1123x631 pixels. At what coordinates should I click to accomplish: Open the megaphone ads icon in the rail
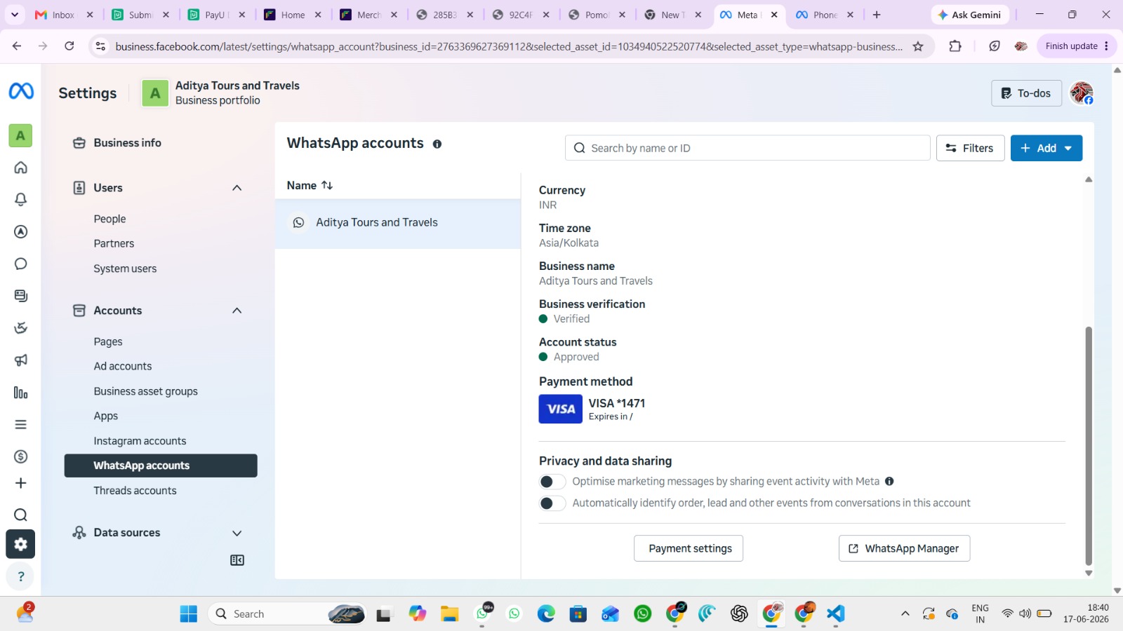(x=21, y=360)
